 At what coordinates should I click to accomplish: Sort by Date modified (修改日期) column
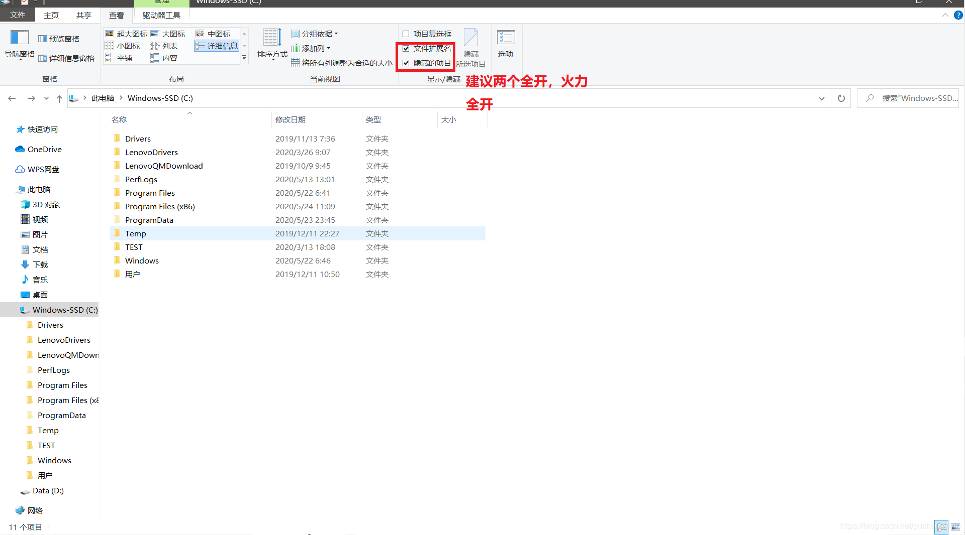pyautogui.click(x=317, y=119)
